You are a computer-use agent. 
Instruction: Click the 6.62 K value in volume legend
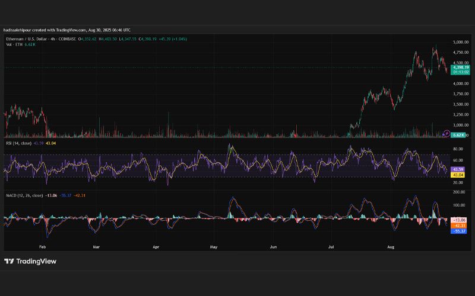pyautogui.click(x=30, y=44)
